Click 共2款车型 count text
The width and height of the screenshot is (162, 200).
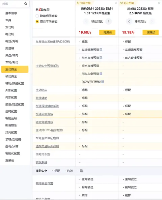pyautogui.click(x=43, y=9)
